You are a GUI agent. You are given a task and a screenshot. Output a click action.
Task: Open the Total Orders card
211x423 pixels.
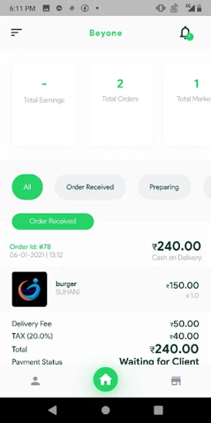(121, 105)
